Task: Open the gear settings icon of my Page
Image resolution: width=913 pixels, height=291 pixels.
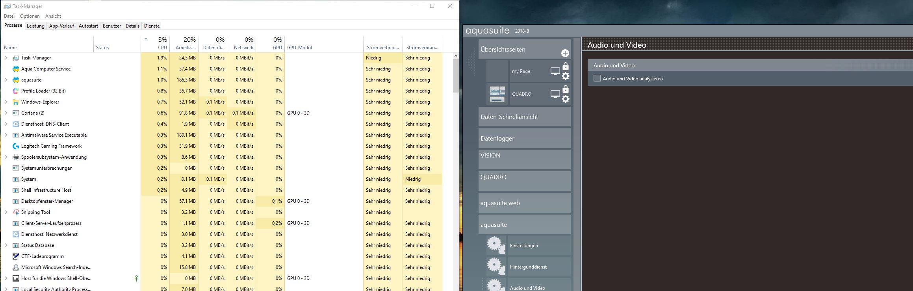Action: click(566, 76)
